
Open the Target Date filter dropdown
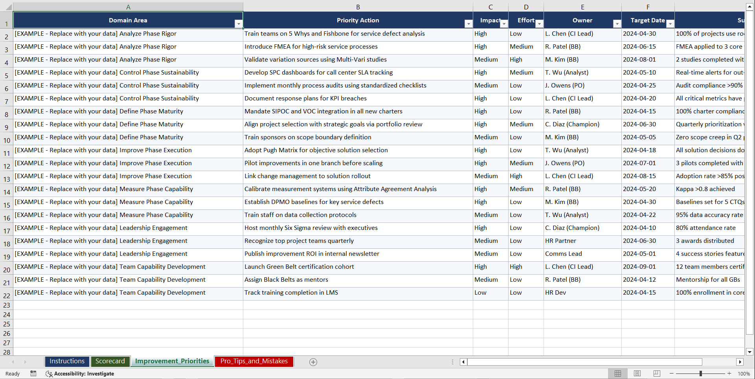click(670, 24)
